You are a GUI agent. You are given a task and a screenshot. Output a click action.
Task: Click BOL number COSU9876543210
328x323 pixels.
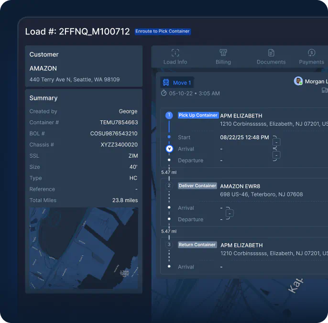click(x=114, y=134)
